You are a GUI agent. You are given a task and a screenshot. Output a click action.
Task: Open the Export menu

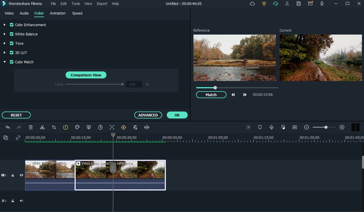pos(102,4)
